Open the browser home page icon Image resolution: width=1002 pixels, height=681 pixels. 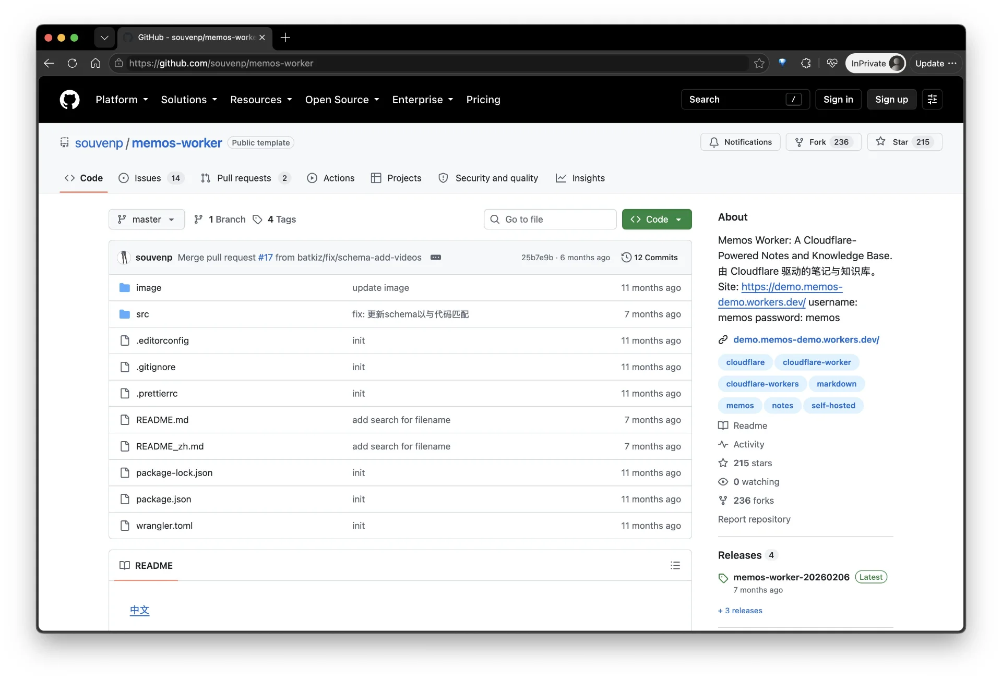click(96, 63)
